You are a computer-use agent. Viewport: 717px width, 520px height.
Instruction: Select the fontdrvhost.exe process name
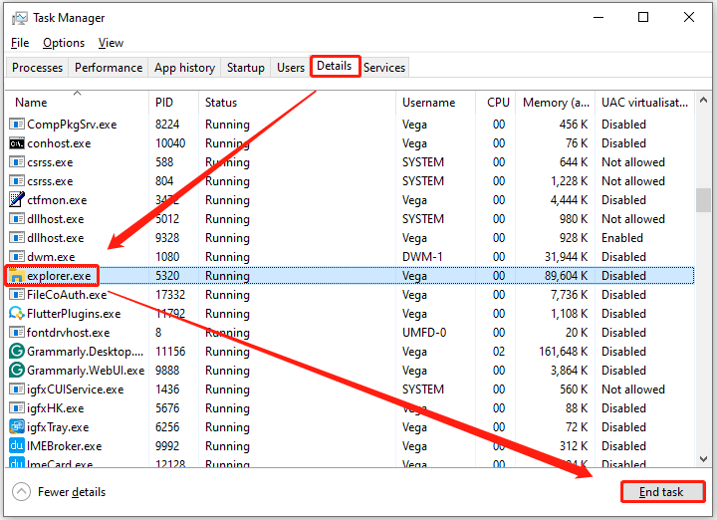(x=68, y=333)
